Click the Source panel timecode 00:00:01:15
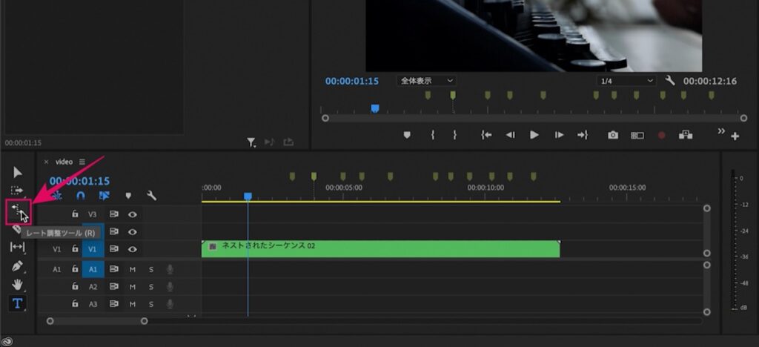Image resolution: width=759 pixels, height=347 pixels. [23, 143]
